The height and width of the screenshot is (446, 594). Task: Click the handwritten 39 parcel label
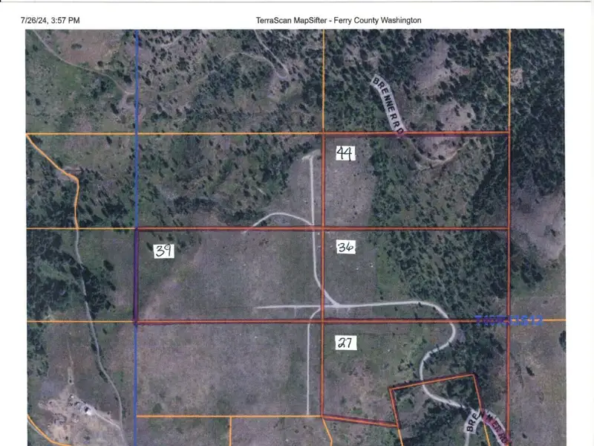(164, 251)
